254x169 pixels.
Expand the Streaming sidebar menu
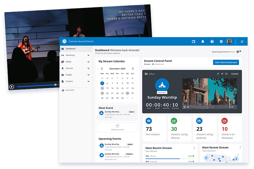coord(89,55)
